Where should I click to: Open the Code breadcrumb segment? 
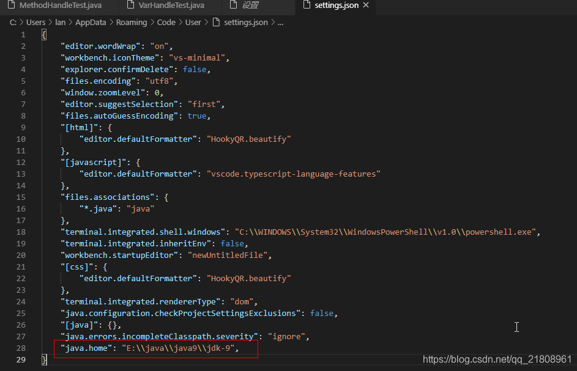[x=166, y=23]
